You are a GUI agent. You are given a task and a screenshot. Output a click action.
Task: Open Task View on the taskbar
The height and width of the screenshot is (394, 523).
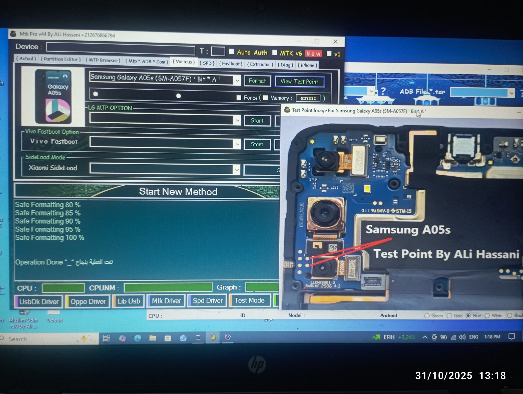click(x=106, y=338)
